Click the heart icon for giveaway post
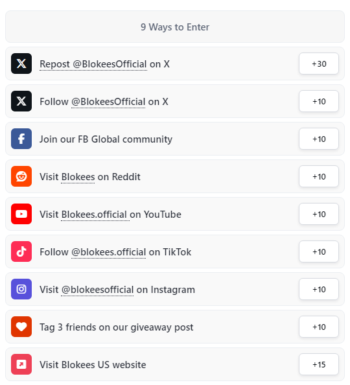This screenshot has height=385, width=350. click(21, 327)
